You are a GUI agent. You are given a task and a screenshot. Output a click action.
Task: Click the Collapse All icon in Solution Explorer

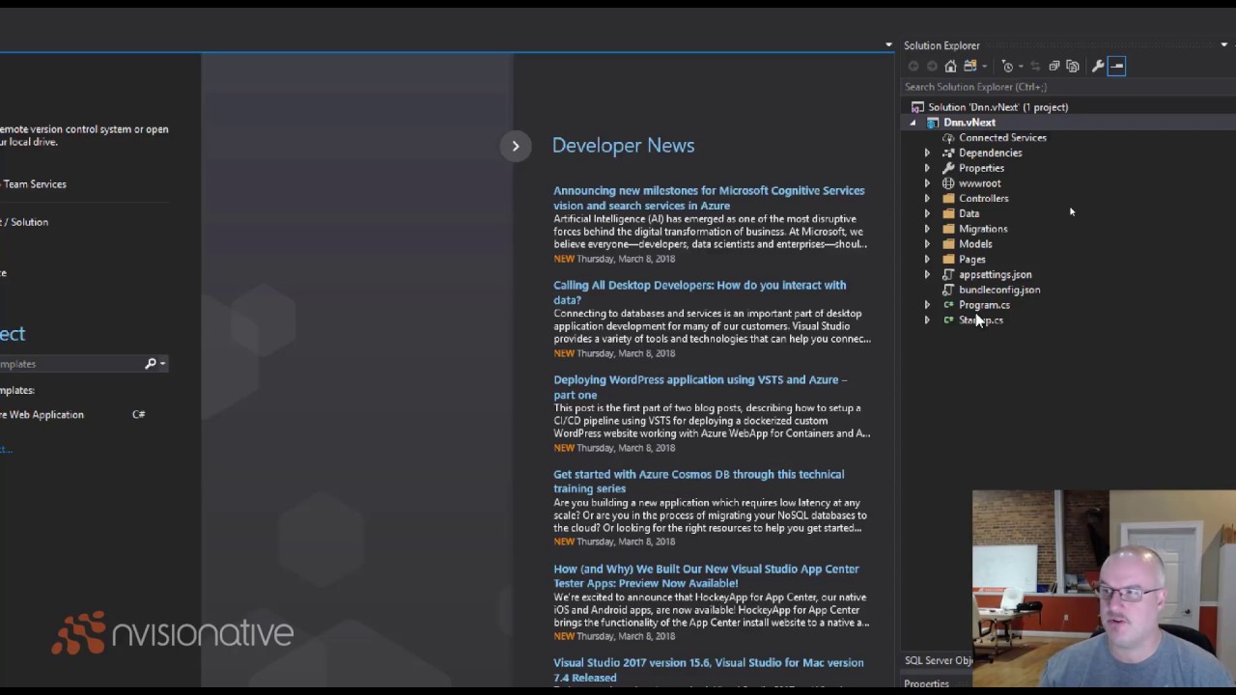(1054, 66)
